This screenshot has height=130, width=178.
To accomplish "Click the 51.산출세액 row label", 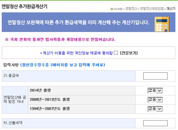I will [x=13, y=123].
